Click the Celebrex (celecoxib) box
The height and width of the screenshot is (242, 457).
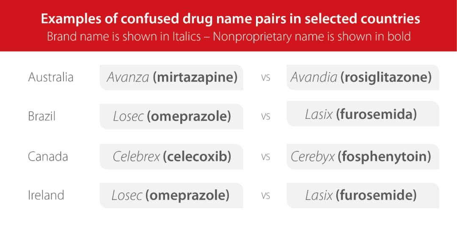tap(171, 157)
